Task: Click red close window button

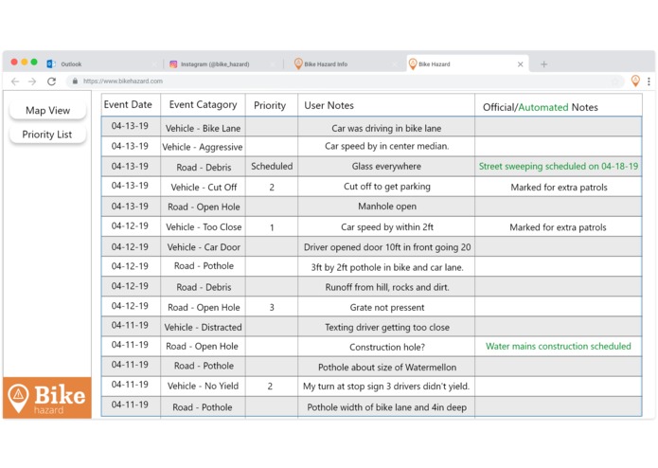Action: pyautogui.click(x=14, y=63)
